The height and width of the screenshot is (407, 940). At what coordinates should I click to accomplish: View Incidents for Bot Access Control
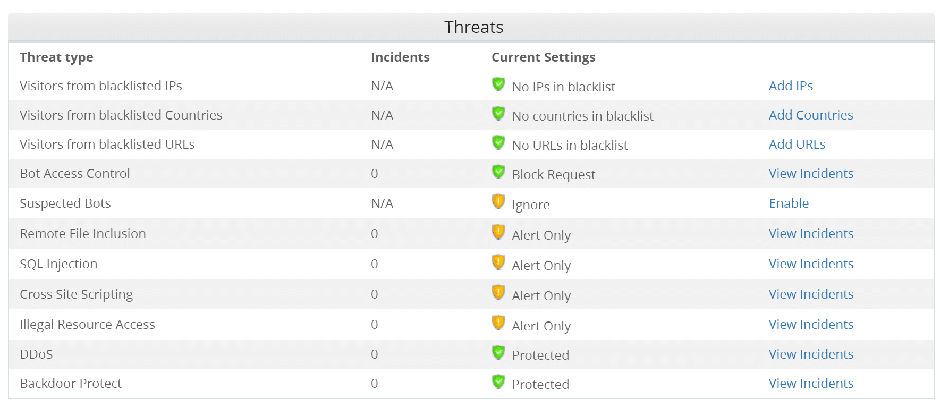click(x=811, y=173)
